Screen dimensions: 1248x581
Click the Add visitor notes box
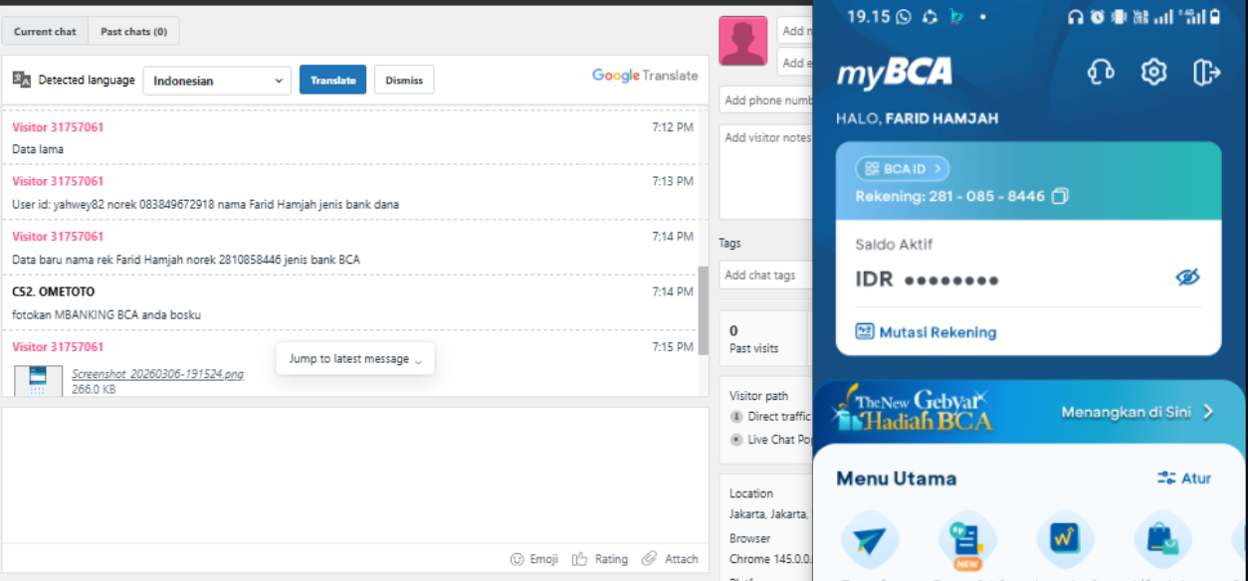point(766,172)
